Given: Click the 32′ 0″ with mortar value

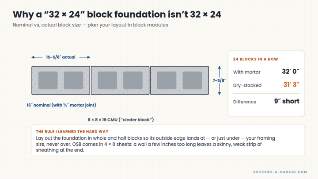Looking at the screenshot, I should pyautogui.click(x=291, y=72).
